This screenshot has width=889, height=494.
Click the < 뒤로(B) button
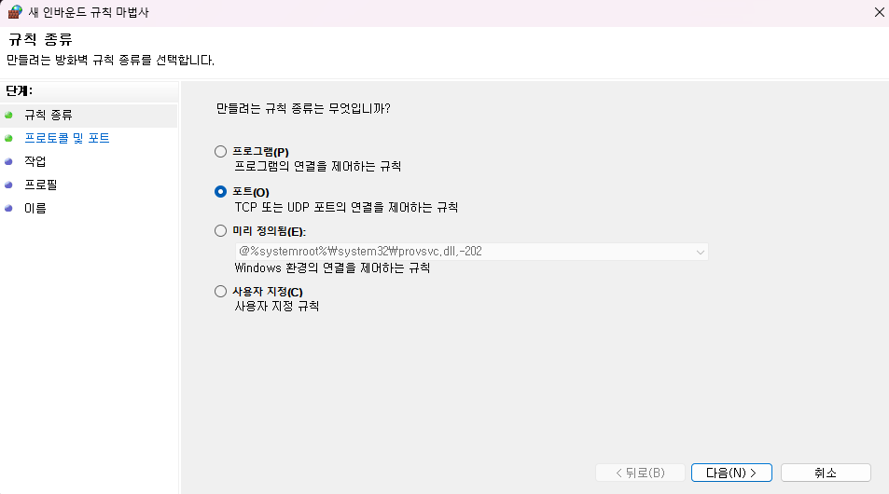click(640, 473)
